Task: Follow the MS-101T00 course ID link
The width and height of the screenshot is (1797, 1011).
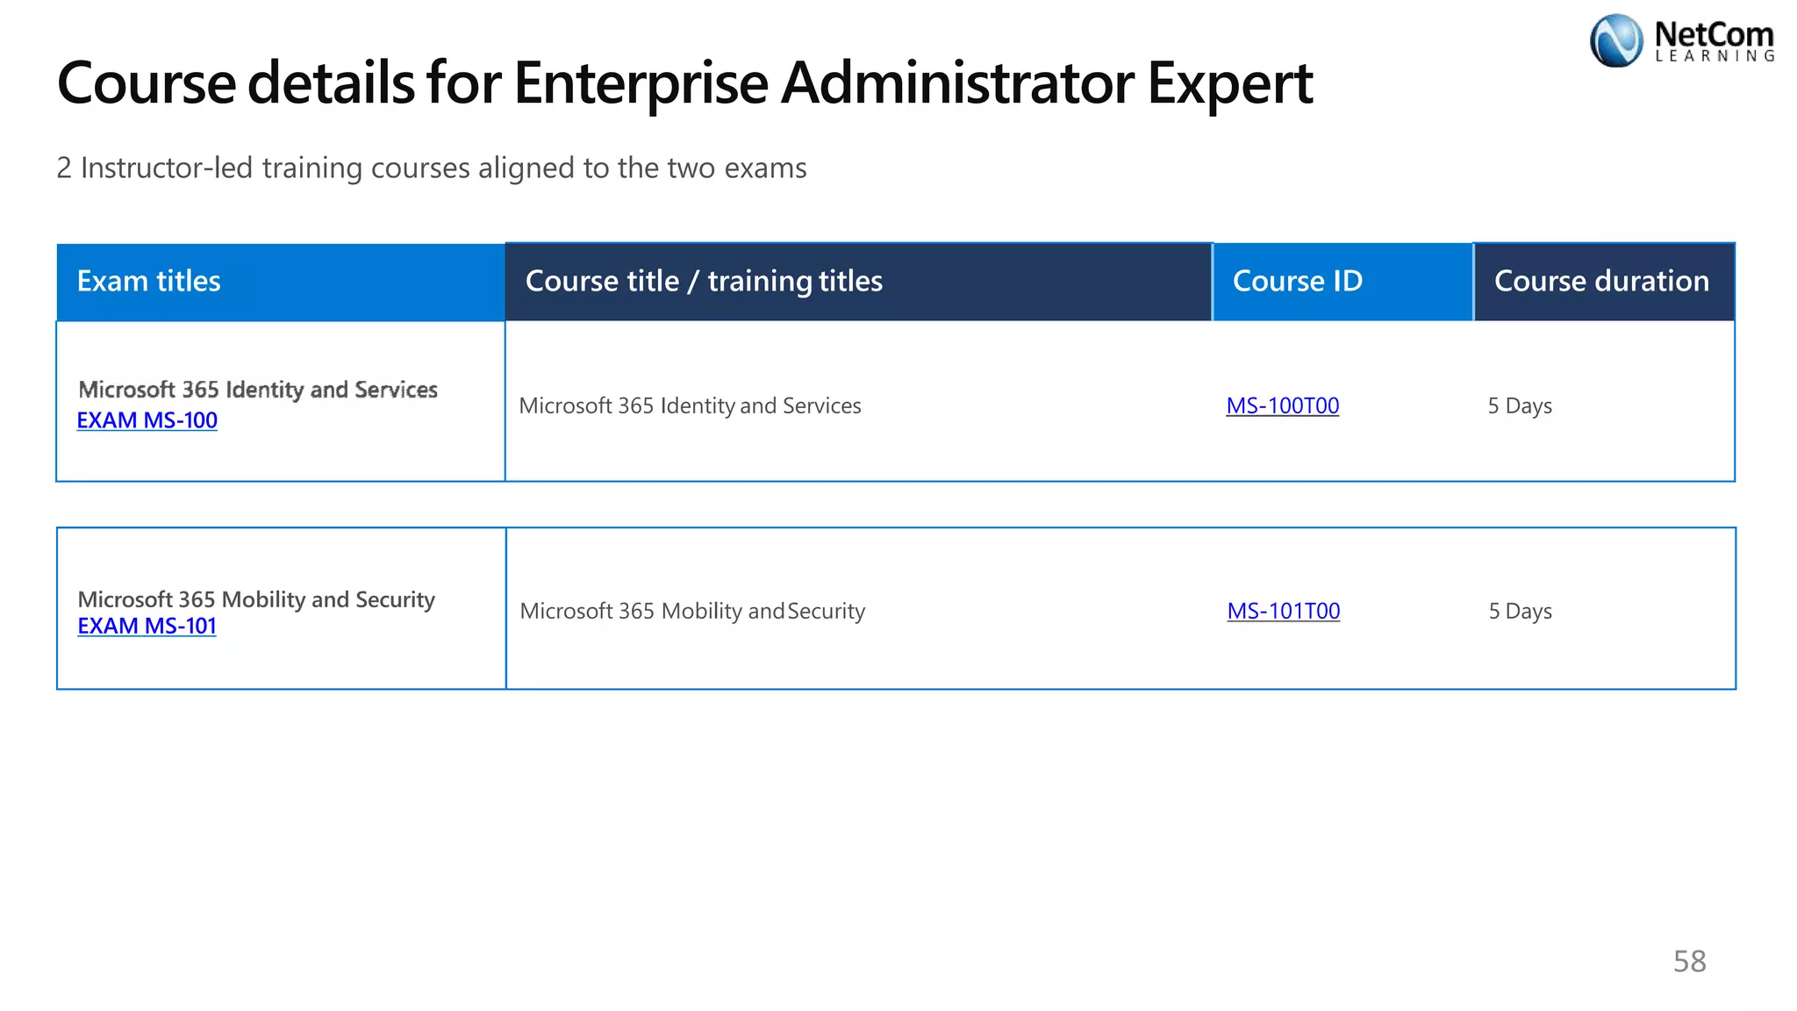Action: (1284, 611)
